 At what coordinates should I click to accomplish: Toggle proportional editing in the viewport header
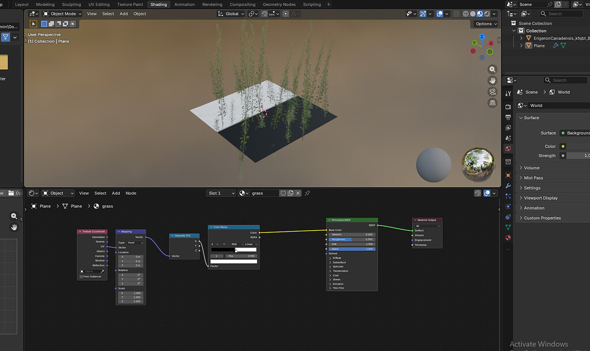coord(286,14)
